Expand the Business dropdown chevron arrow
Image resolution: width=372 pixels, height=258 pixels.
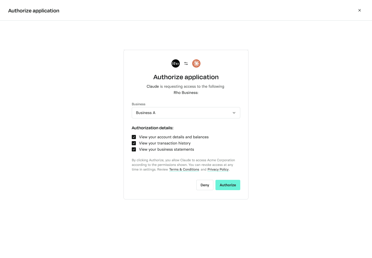coord(234,113)
